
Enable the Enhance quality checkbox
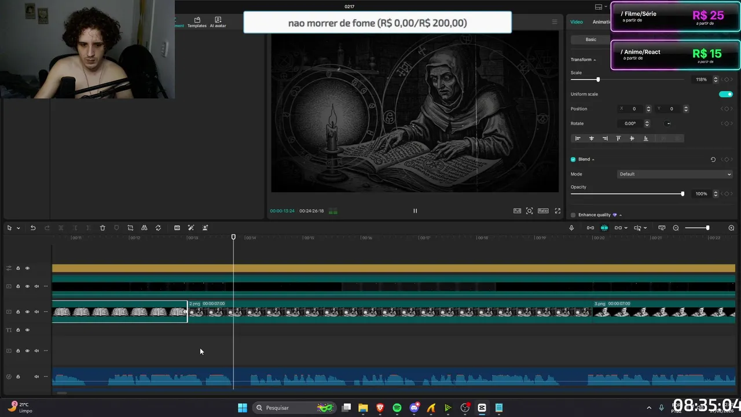pos(573,215)
